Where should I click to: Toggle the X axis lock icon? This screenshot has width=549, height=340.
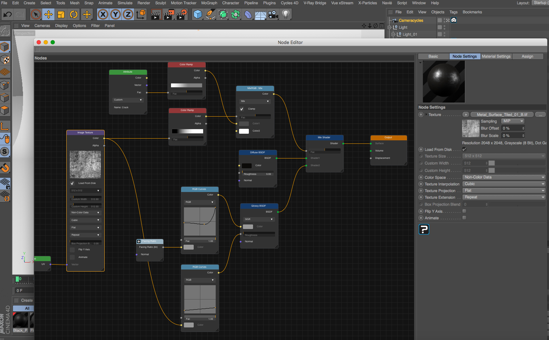point(103,15)
